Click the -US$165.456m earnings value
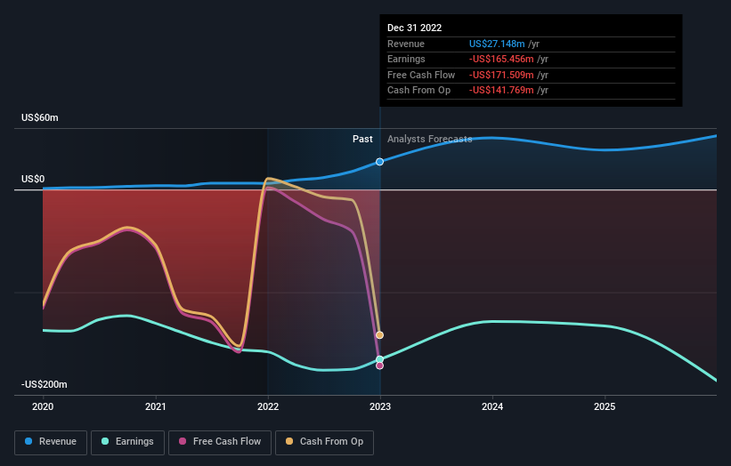Viewport: 731px width, 466px height. 501,59
